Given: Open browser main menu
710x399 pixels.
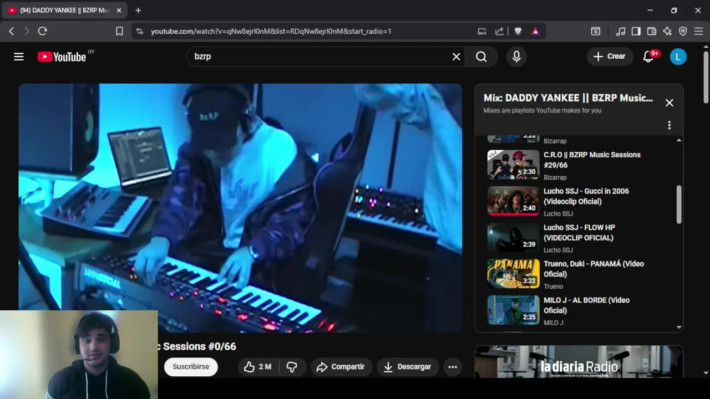Looking at the screenshot, I should pos(698,32).
